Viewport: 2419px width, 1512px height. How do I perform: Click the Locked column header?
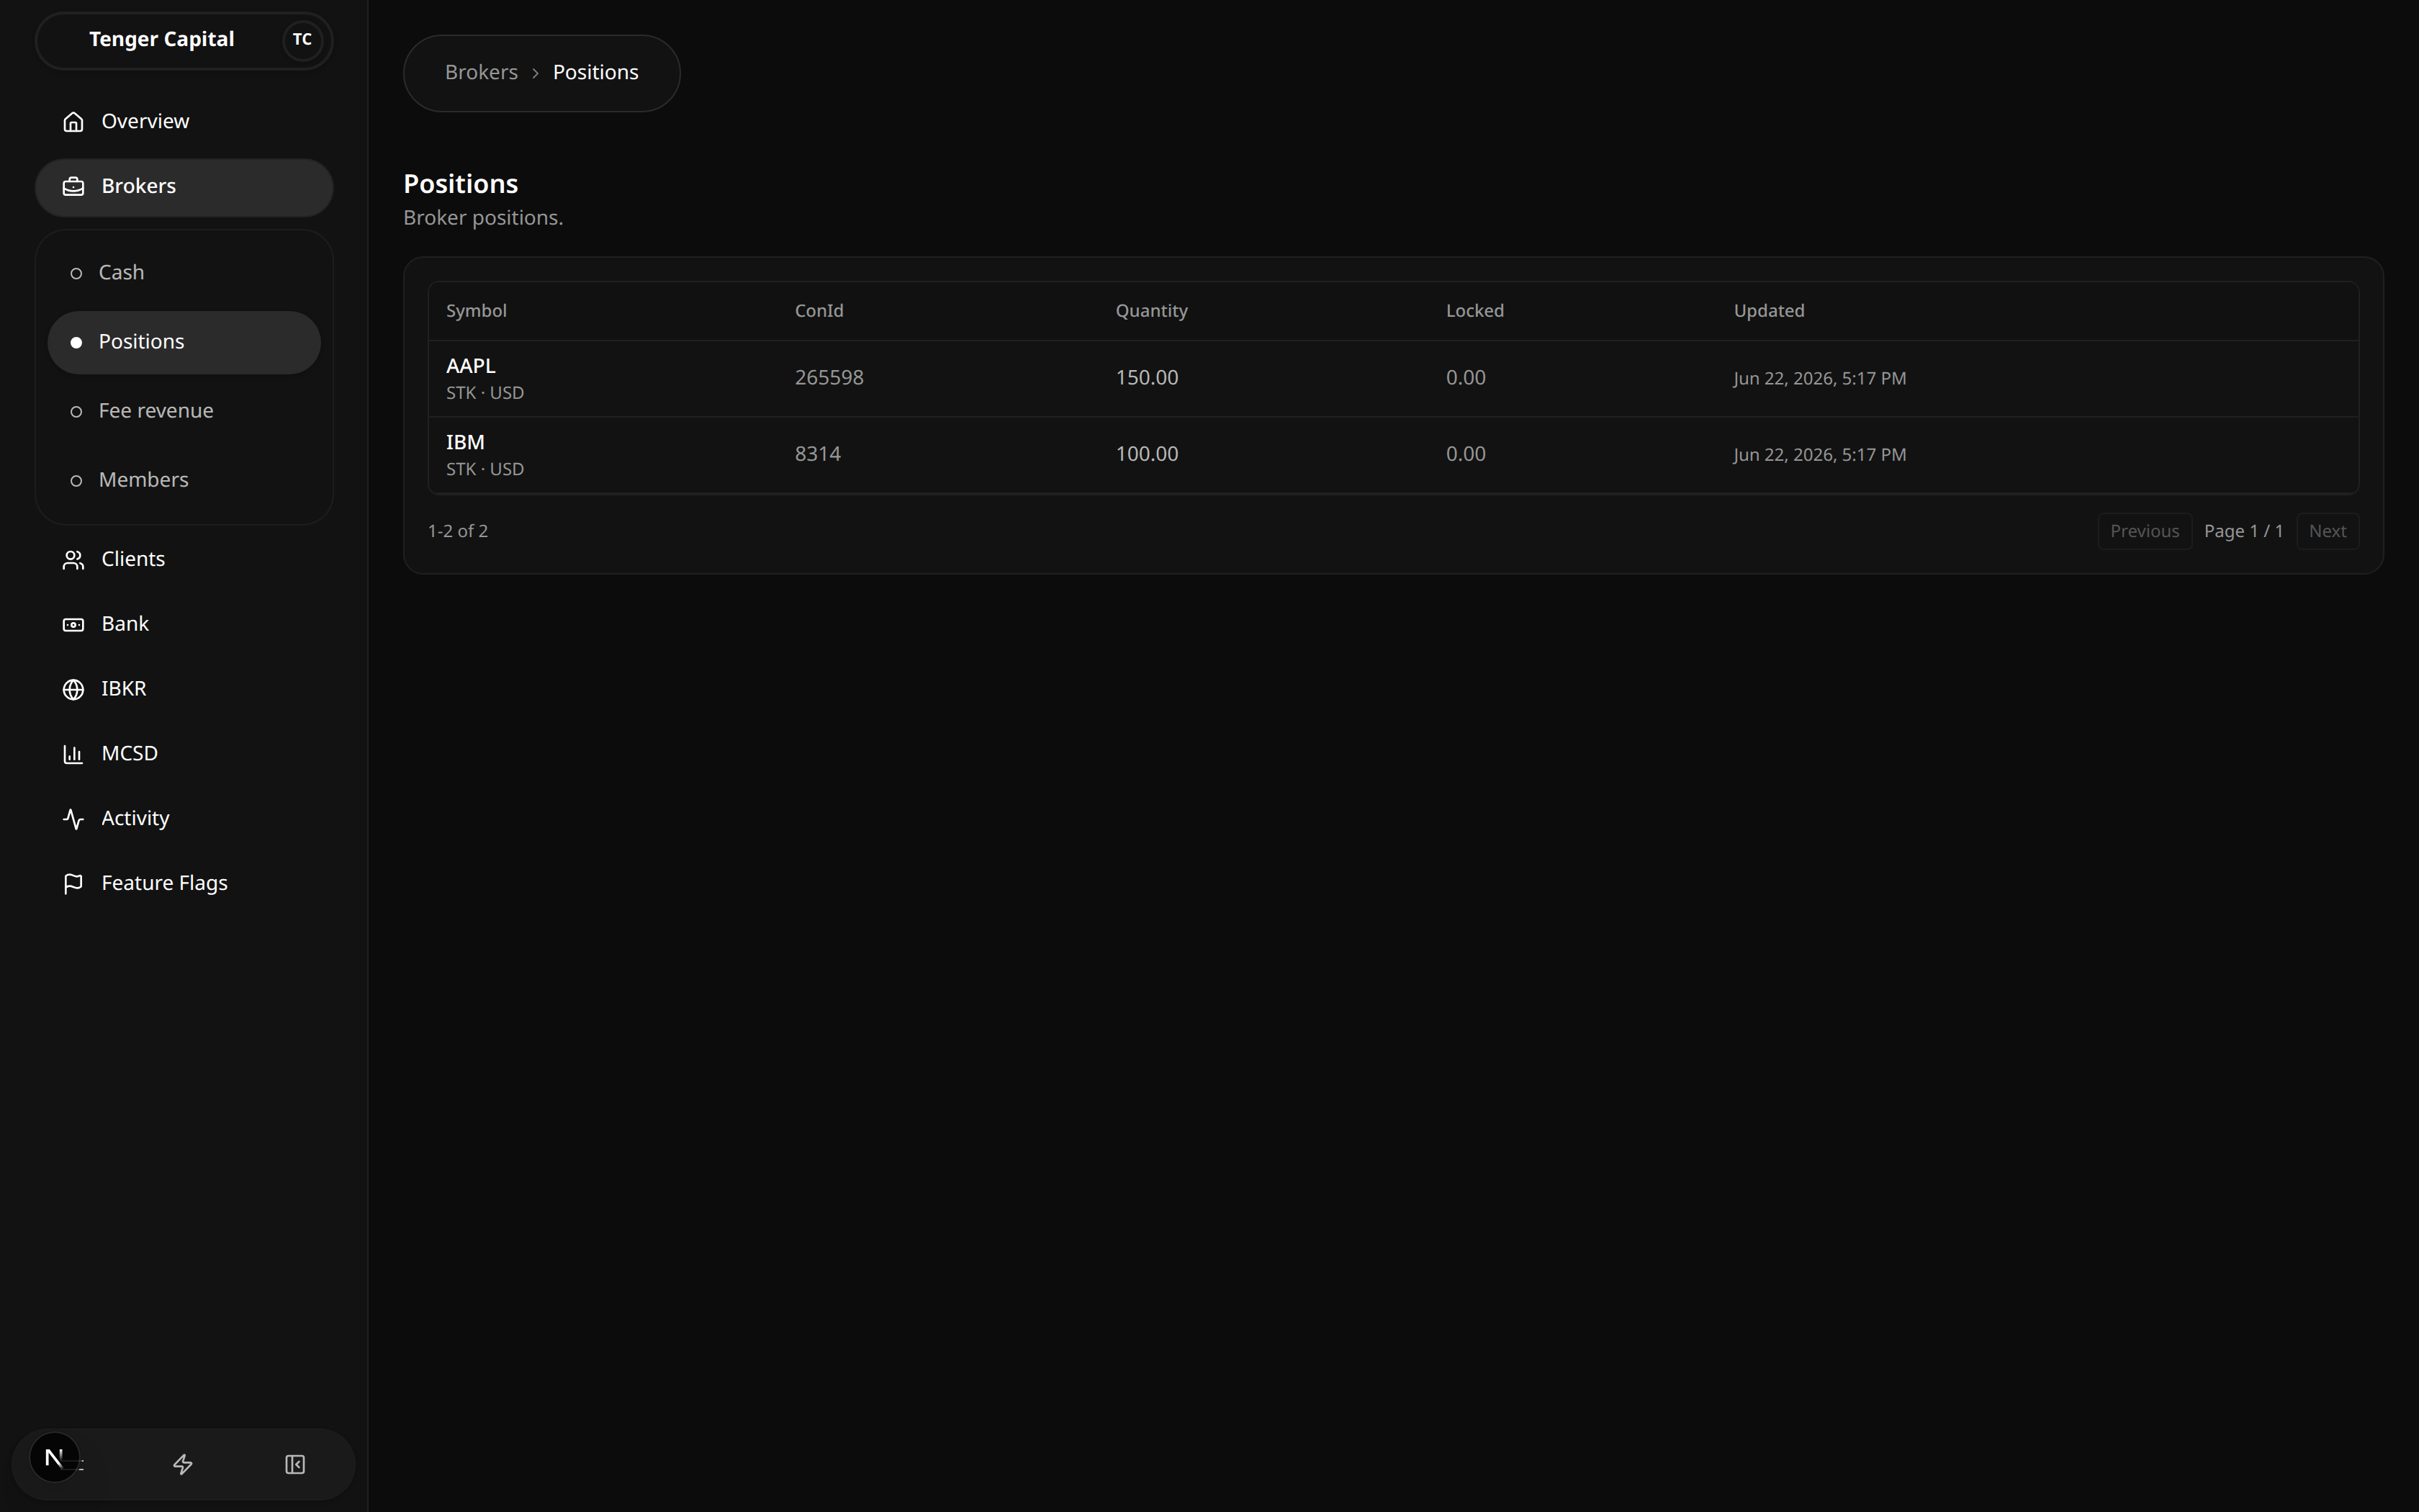(1474, 311)
